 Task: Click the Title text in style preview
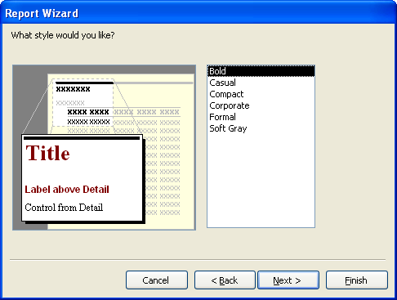point(47,153)
